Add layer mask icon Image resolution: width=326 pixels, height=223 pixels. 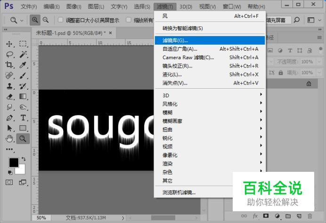pos(266,216)
